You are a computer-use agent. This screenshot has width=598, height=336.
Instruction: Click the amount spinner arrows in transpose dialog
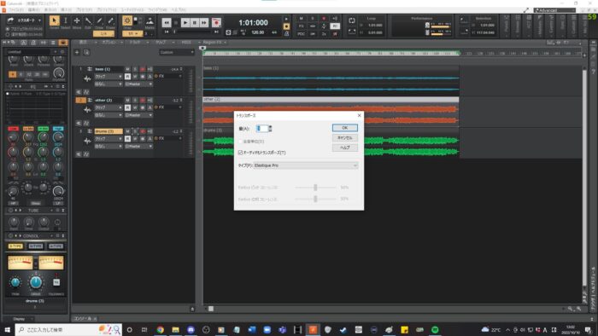click(270, 129)
